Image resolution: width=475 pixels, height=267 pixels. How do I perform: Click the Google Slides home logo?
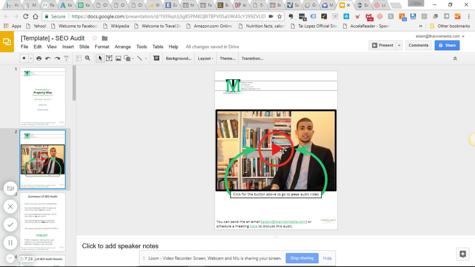pos(7,42)
